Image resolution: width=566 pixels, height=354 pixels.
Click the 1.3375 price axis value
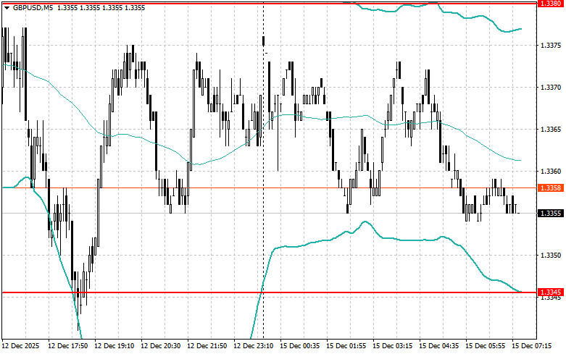(x=551, y=46)
